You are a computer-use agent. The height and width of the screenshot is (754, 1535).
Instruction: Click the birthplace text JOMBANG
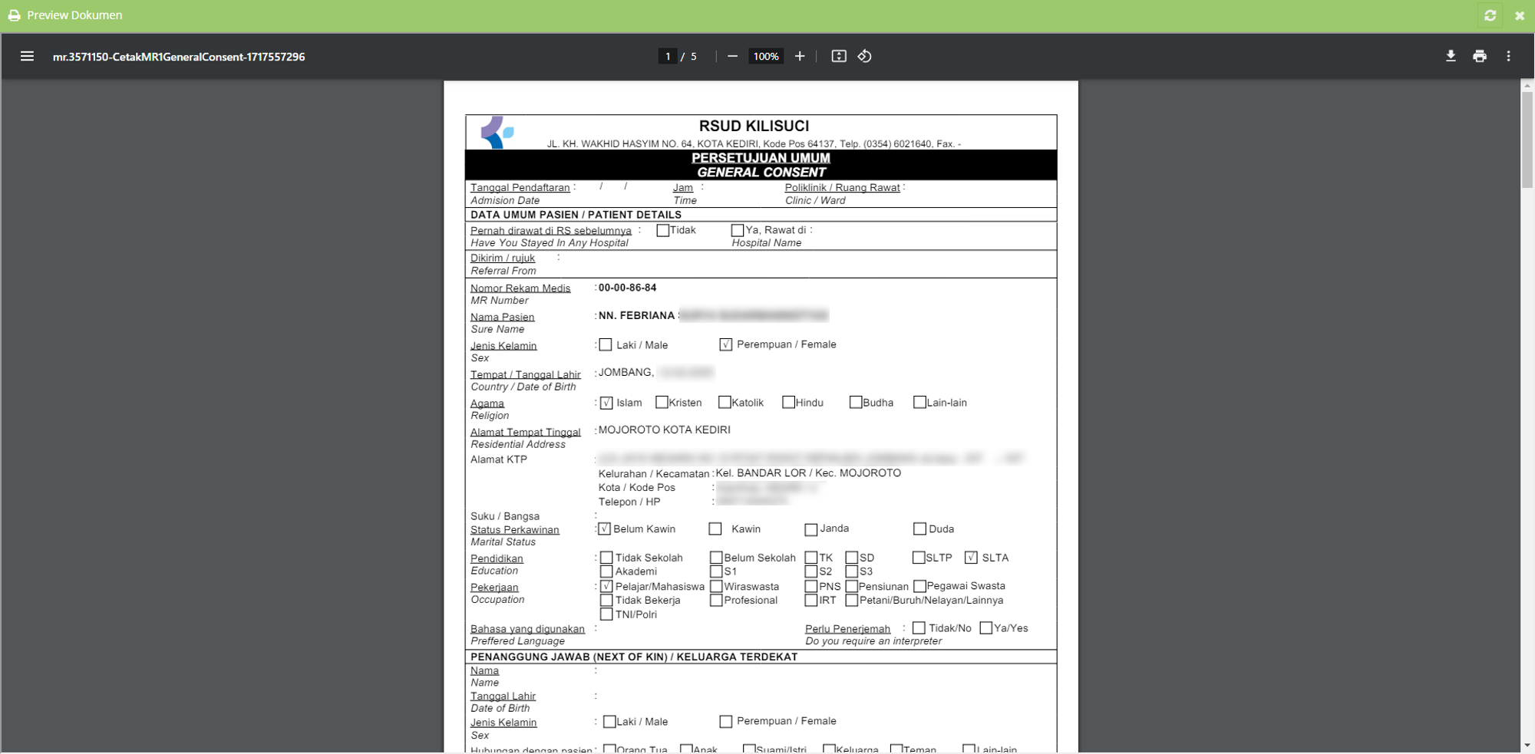[x=626, y=373]
